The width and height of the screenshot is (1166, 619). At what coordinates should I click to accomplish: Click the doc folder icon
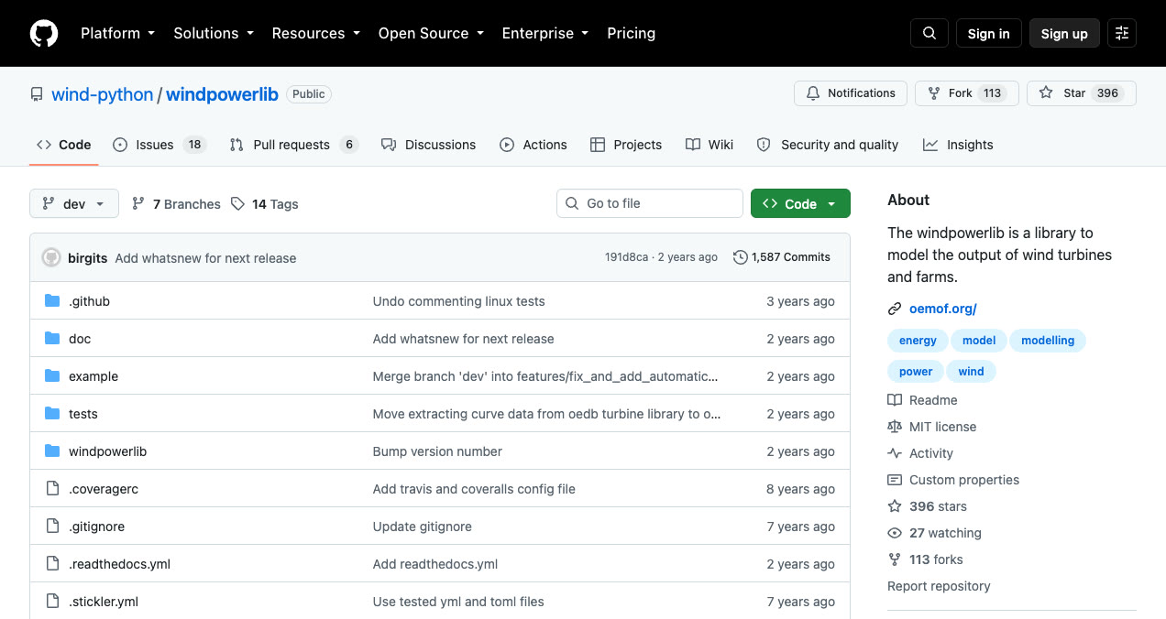52,339
